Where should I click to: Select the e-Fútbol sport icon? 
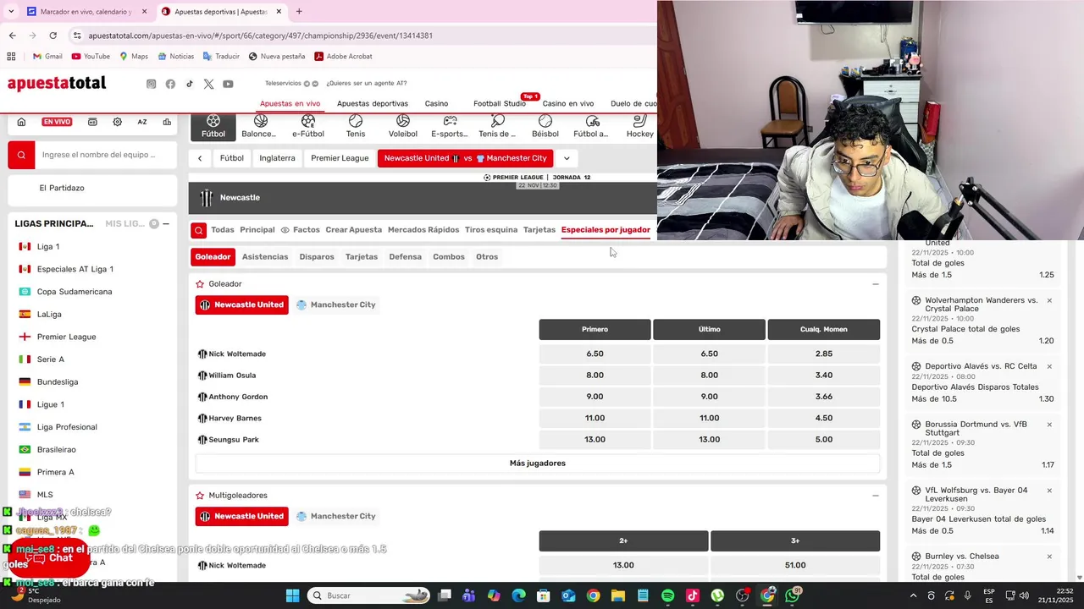[308, 127]
